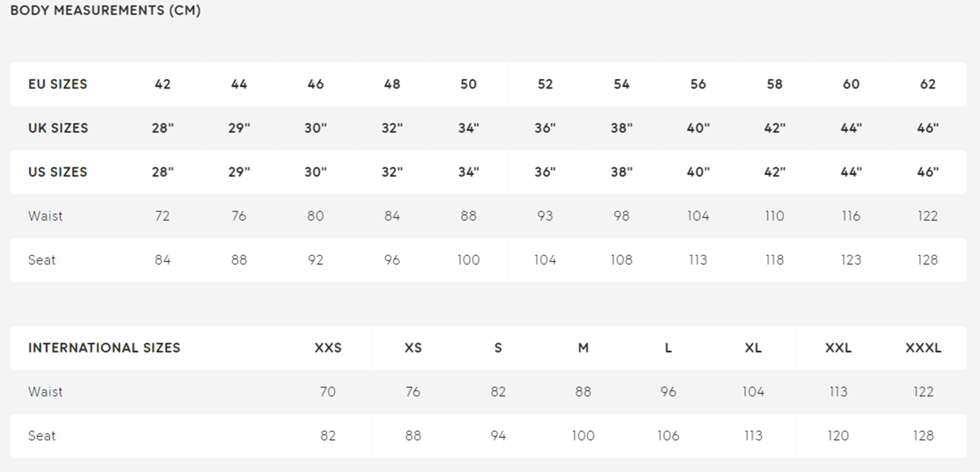Select seat measurement 123

(x=851, y=260)
